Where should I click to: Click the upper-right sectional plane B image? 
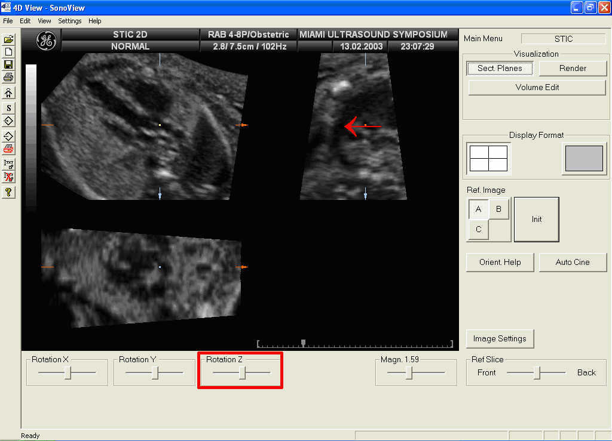pyautogui.click(x=353, y=127)
